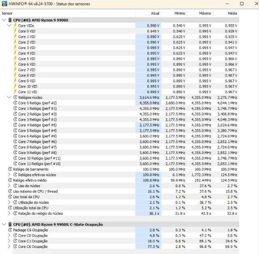259x254 pixels.
Task: Click the clock icon beside Core 0 Relógio
Action: coord(15,103)
